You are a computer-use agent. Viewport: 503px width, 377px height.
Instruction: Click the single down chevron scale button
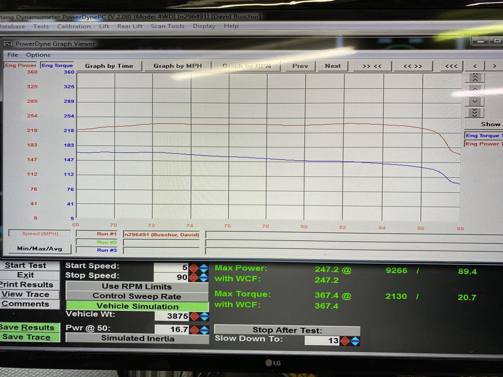(x=475, y=101)
